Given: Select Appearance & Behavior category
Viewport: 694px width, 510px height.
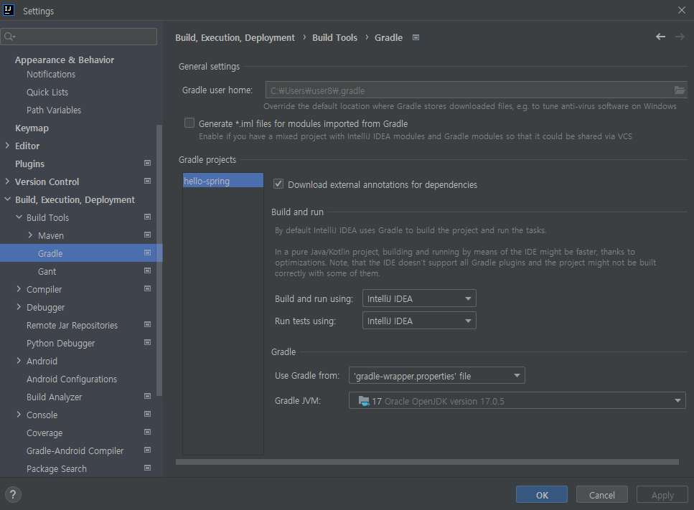Looking at the screenshot, I should click(x=65, y=60).
